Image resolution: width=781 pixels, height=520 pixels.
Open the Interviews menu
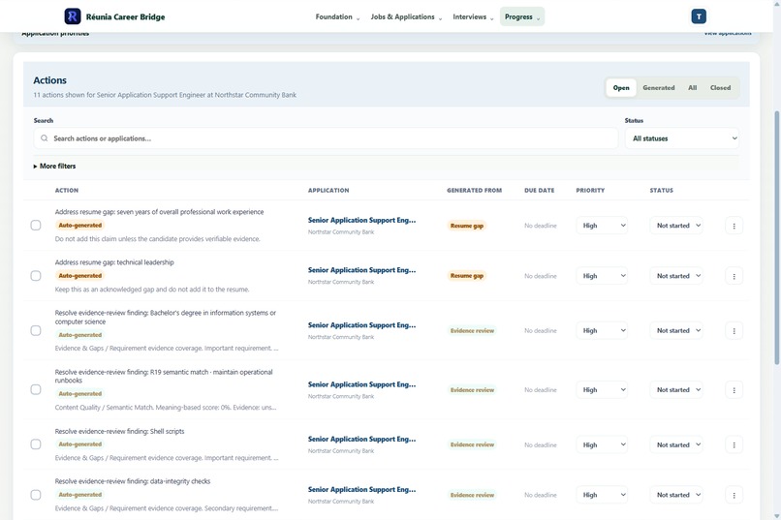point(473,16)
